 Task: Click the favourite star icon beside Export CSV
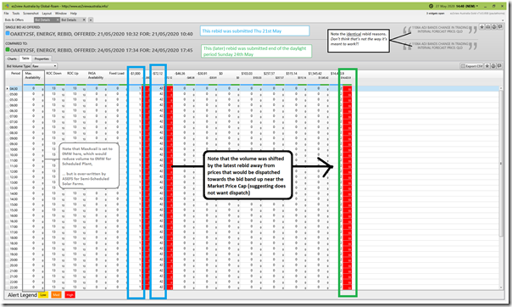tap(487, 66)
